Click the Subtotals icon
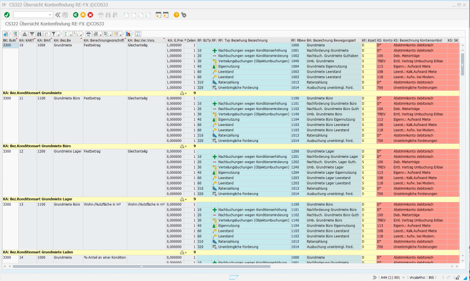 (76, 34)
